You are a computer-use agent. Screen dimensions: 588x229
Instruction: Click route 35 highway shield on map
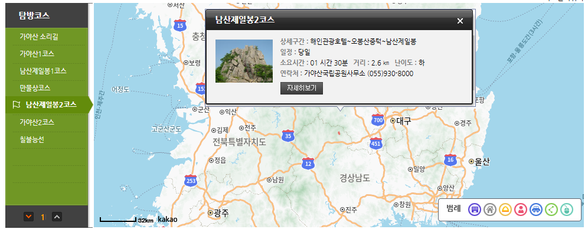pyautogui.click(x=288, y=136)
